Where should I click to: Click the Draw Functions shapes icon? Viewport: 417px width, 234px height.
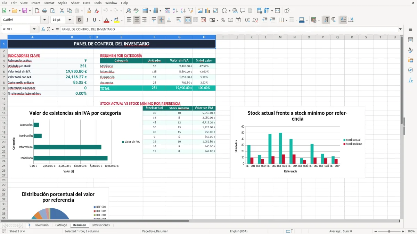click(287, 11)
